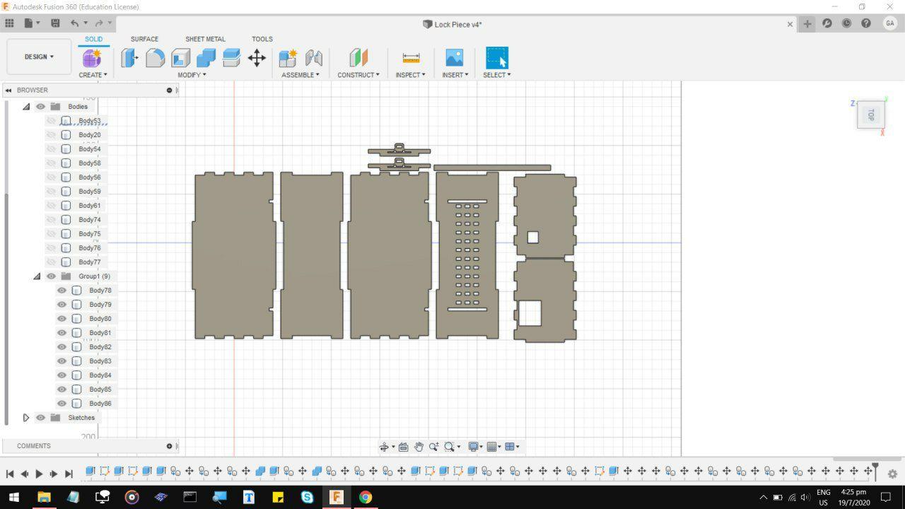Viewport: 905px width, 509px height.
Task: Open timeline settings gear
Action: point(892,474)
